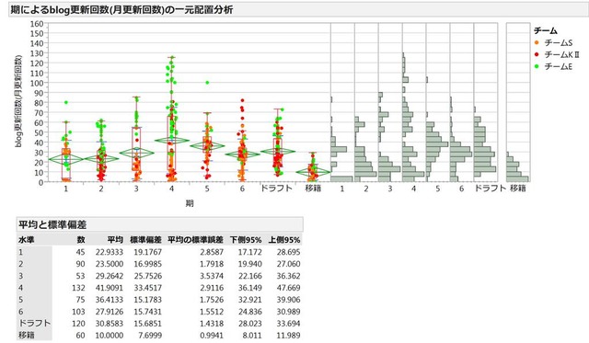Click the green outlier point at 100 in 期 5
The height and width of the screenshot is (343, 589).
(207, 83)
